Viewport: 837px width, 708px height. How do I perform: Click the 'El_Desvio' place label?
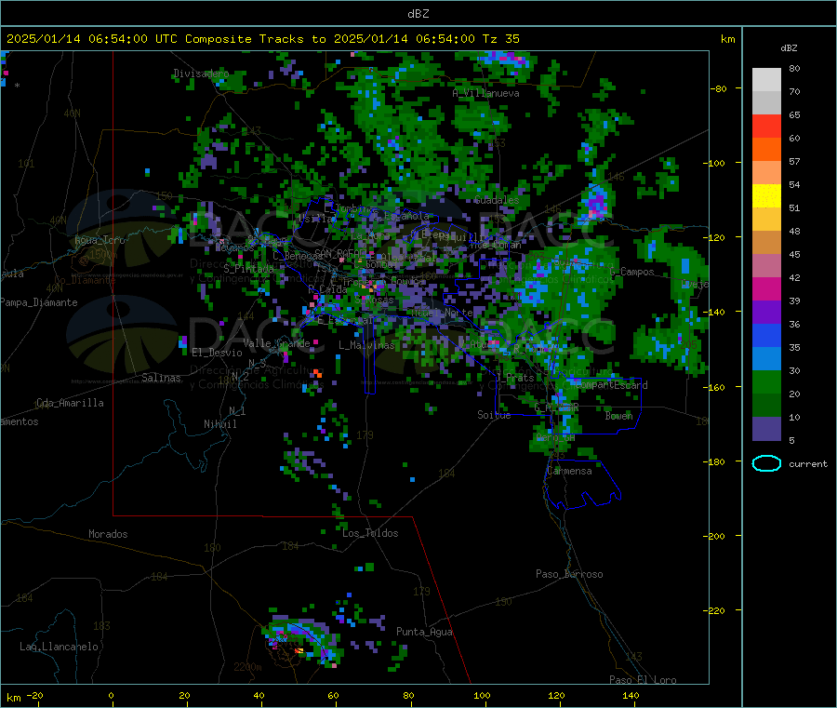click(x=217, y=353)
